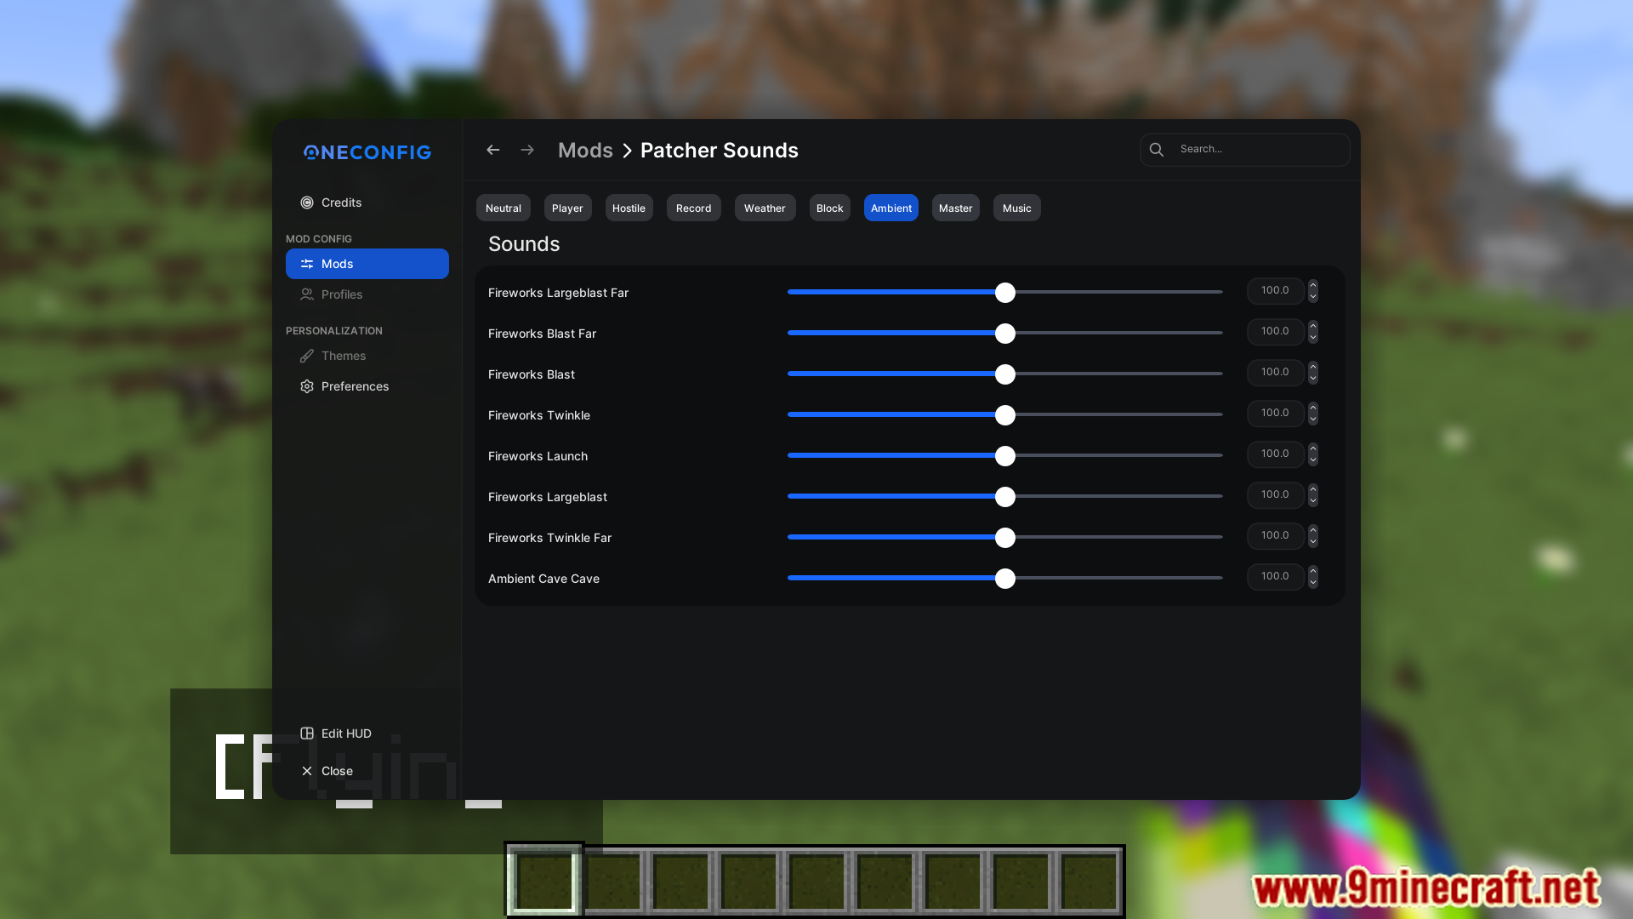Click the search magnifier icon
The image size is (1633, 919).
click(x=1157, y=150)
